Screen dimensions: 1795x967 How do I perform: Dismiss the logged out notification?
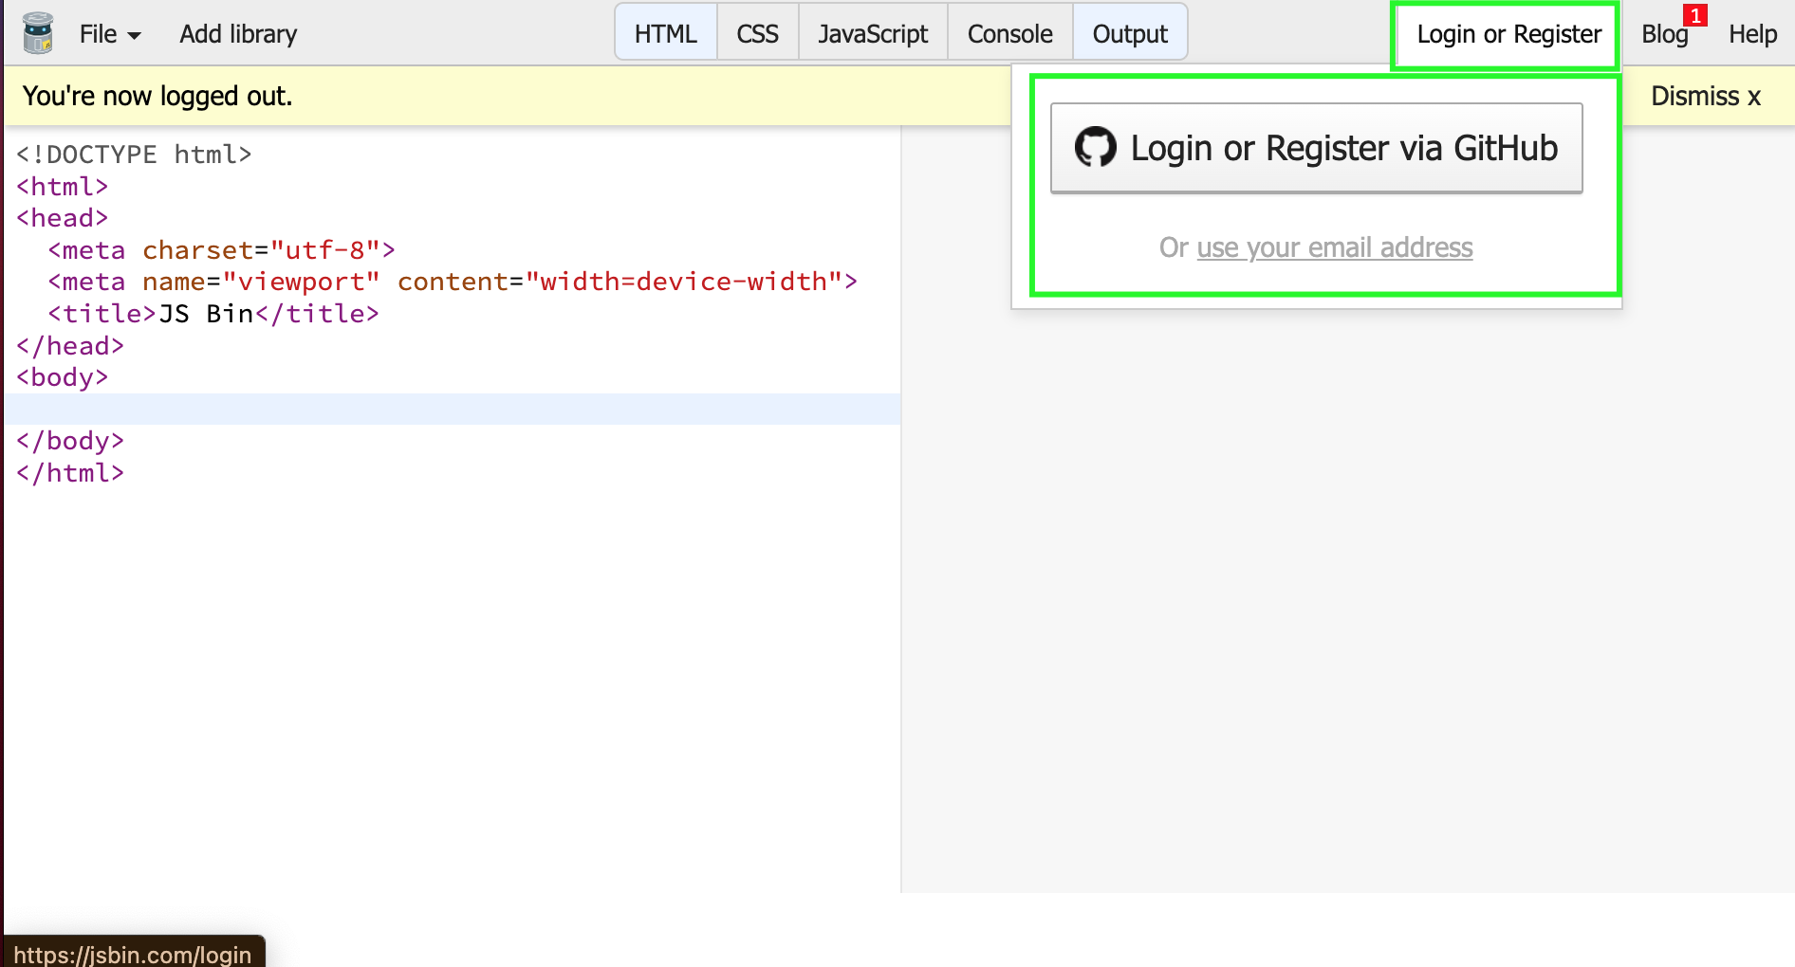1706,96
